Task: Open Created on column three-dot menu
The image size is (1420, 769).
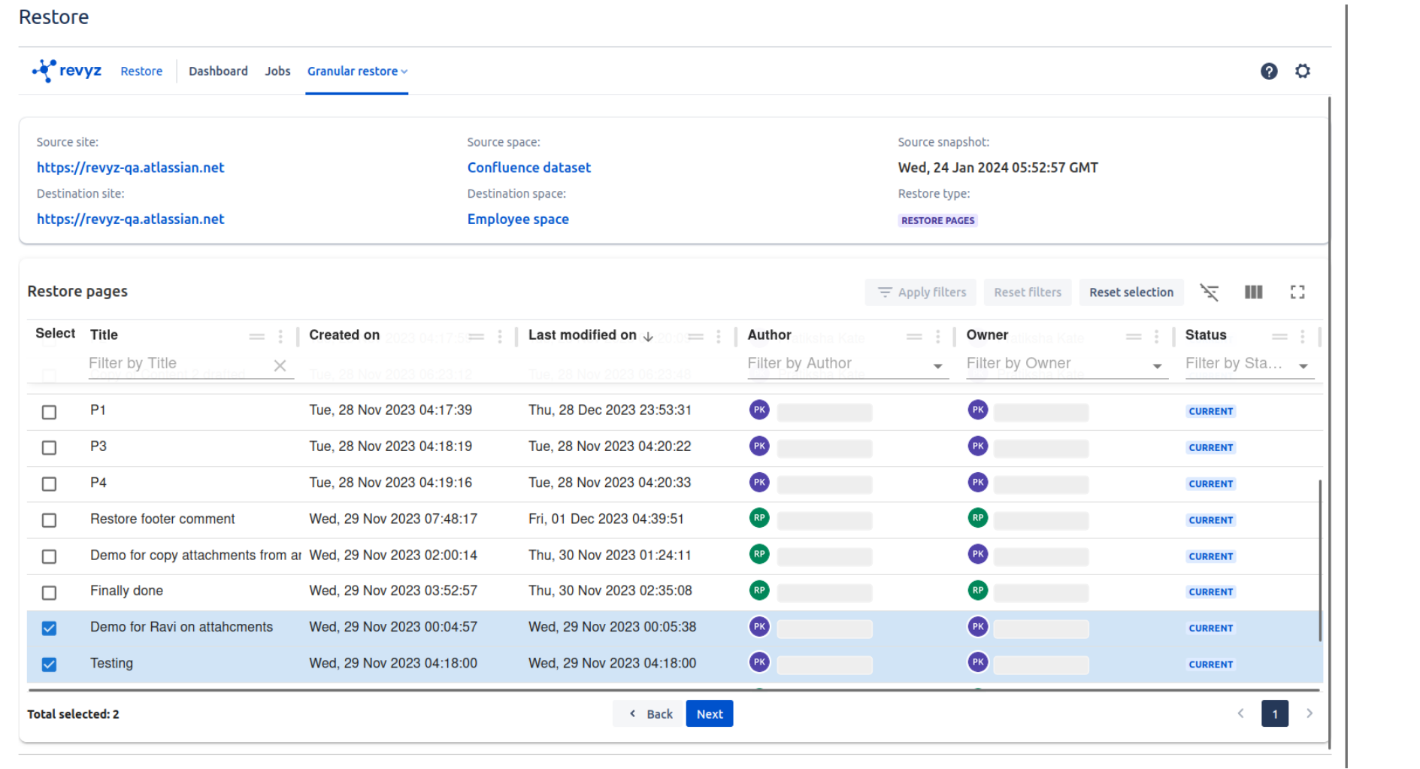Action: pyautogui.click(x=500, y=336)
